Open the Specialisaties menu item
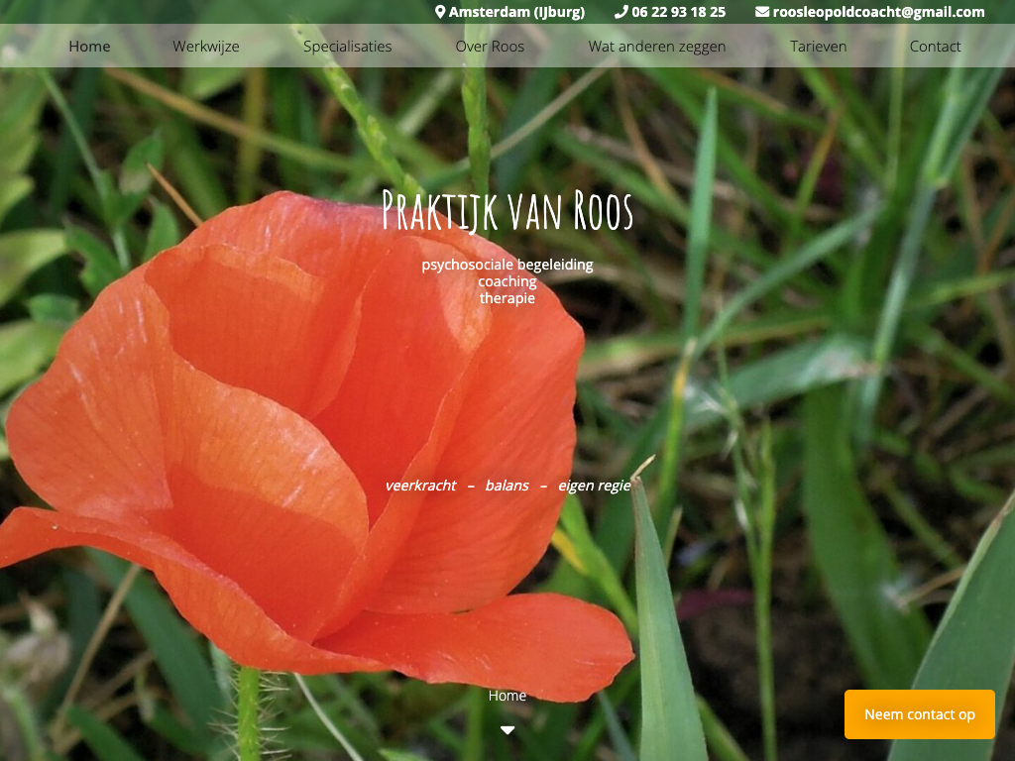Image resolution: width=1015 pixels, height=761 pixels. click(x=347, y=47)
